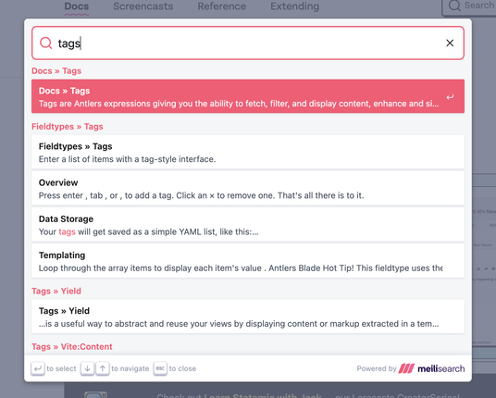
Task: Open the Overview search result
Action: [x=248, y=189]
